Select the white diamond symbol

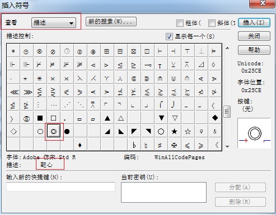coord(13,131)
